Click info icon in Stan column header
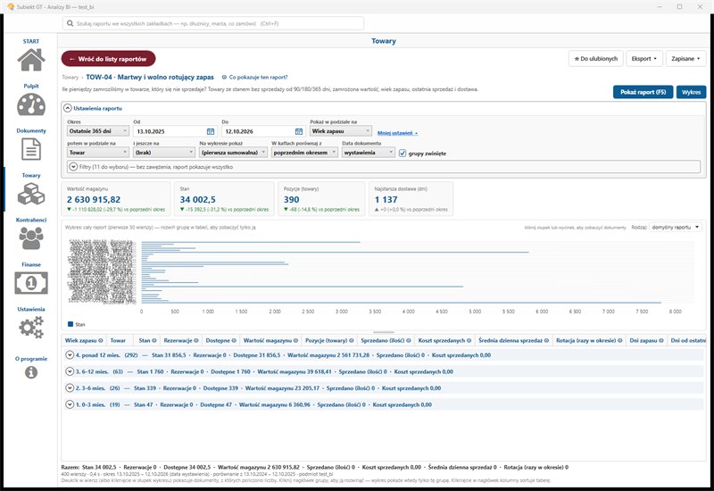This screenshot has width=714, height=491. (154, 340)
